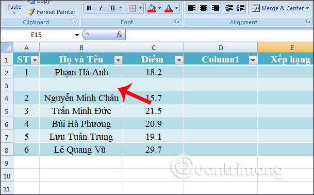
Task: Select column E header
Action: (x=286, y=47)
